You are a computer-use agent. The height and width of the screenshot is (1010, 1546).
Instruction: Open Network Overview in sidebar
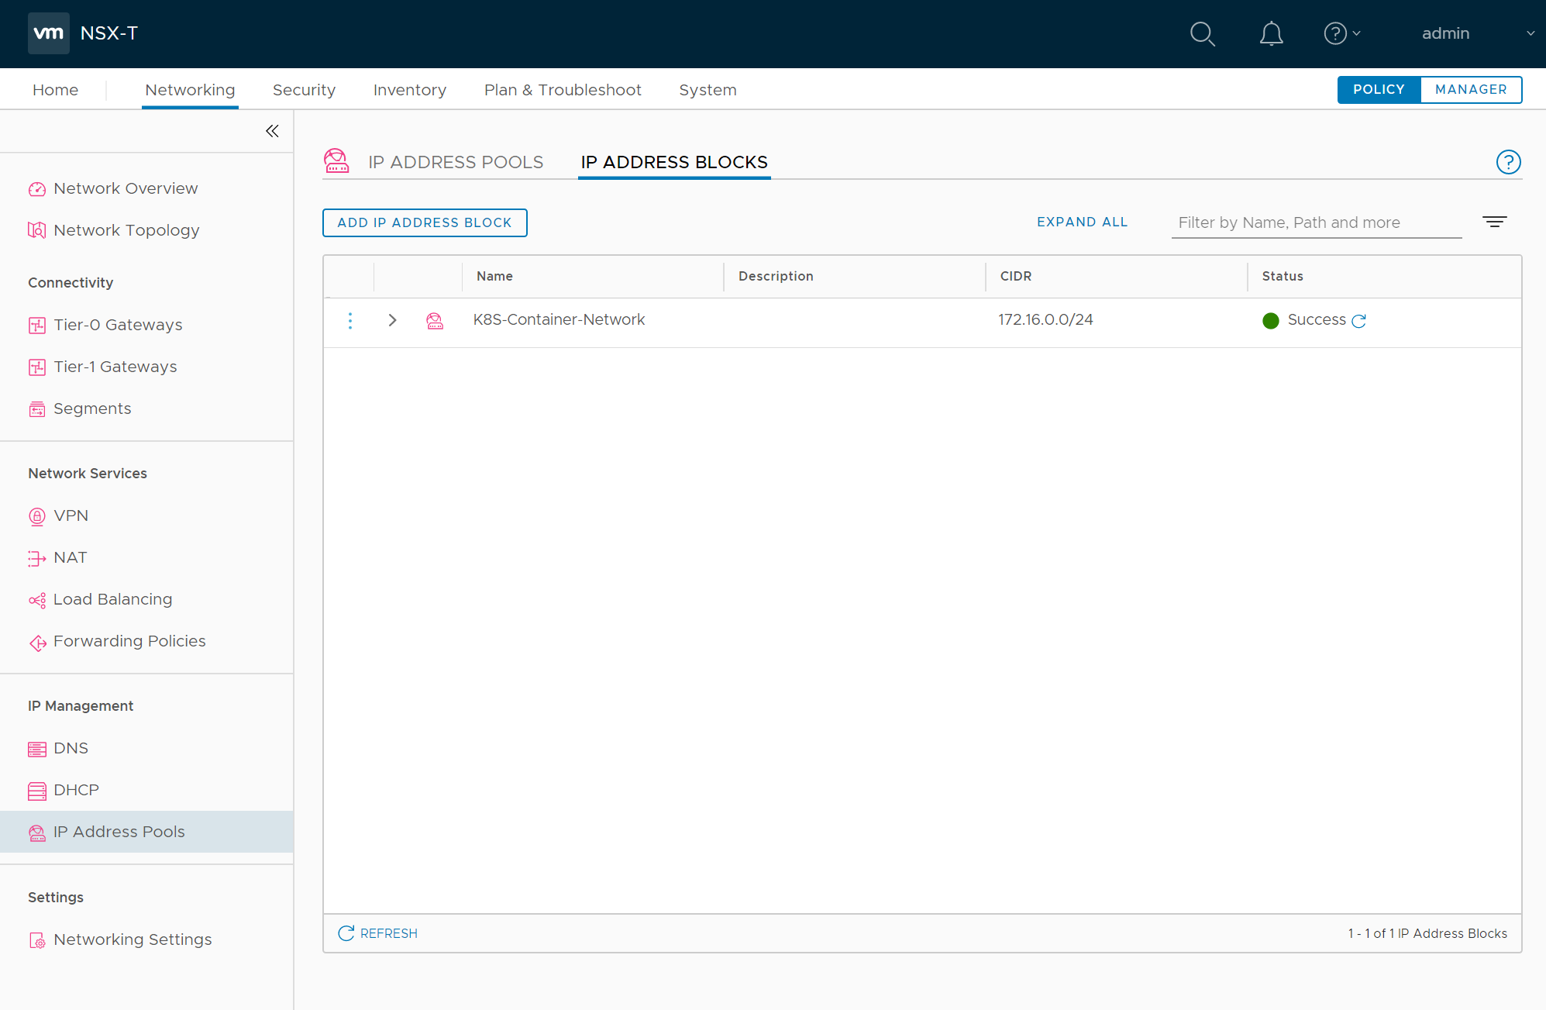126,188
